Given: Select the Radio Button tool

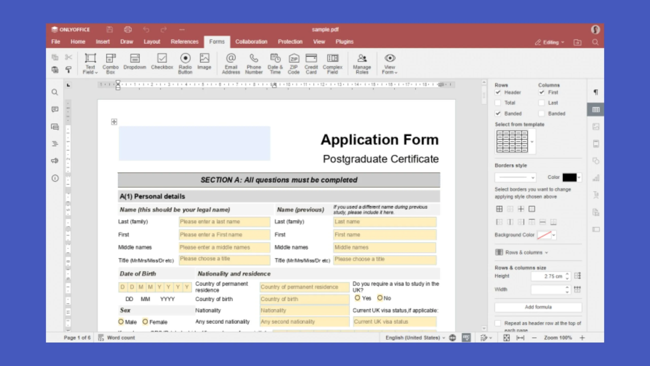Looking at the screenshot, I should point(185,63).
